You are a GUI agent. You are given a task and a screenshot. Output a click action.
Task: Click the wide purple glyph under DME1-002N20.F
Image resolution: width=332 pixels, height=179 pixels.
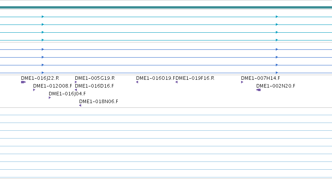(259, 90)
